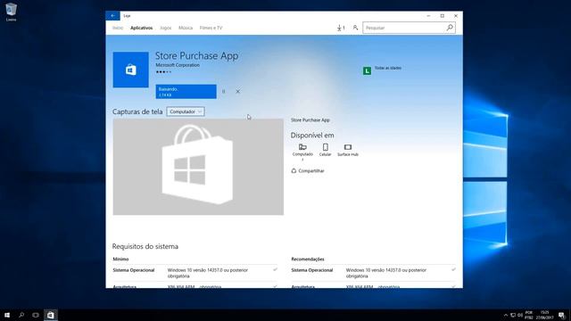571x321 pixels.
Task: Open Task View on the taskbar
Action: pyautogui.click(x=36, y=315)
